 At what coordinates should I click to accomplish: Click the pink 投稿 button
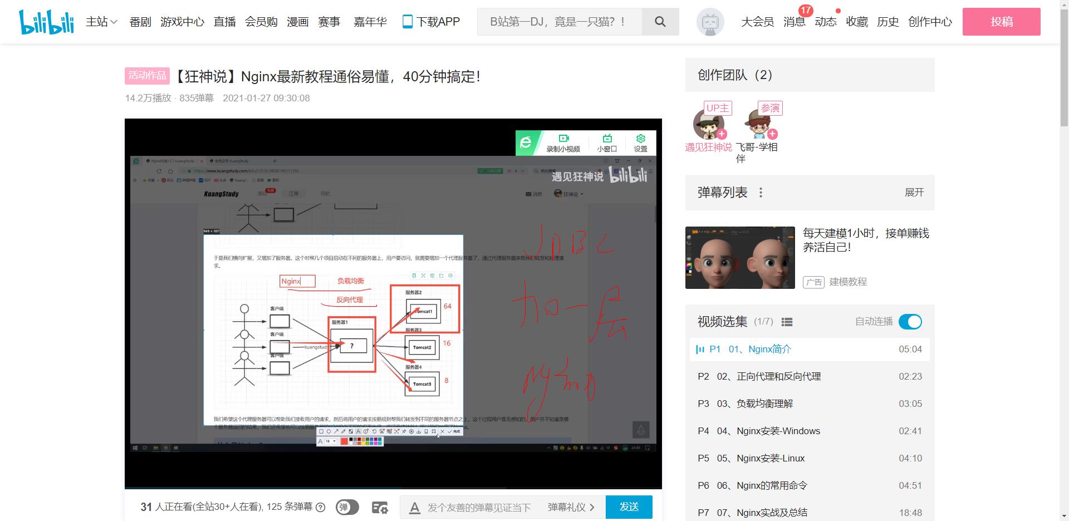click(1002, 22)
